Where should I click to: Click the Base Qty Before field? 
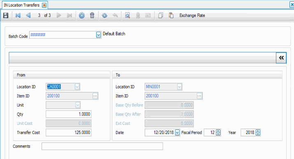click(x=169, y=105)
